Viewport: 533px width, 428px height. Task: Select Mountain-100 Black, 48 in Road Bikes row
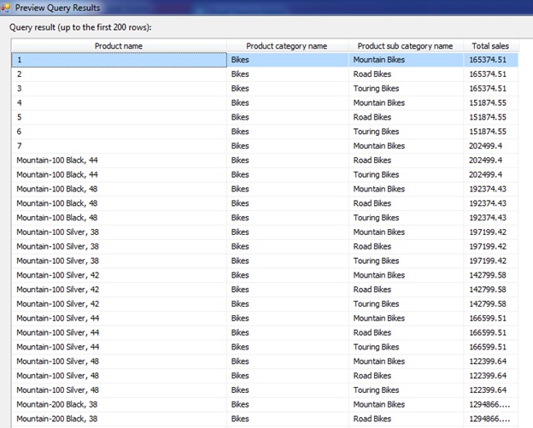point(119,203)
